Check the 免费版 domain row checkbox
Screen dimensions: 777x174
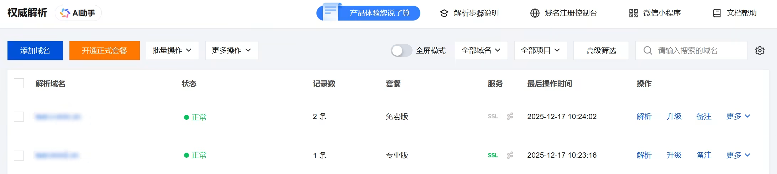click(x=19, y=117)
